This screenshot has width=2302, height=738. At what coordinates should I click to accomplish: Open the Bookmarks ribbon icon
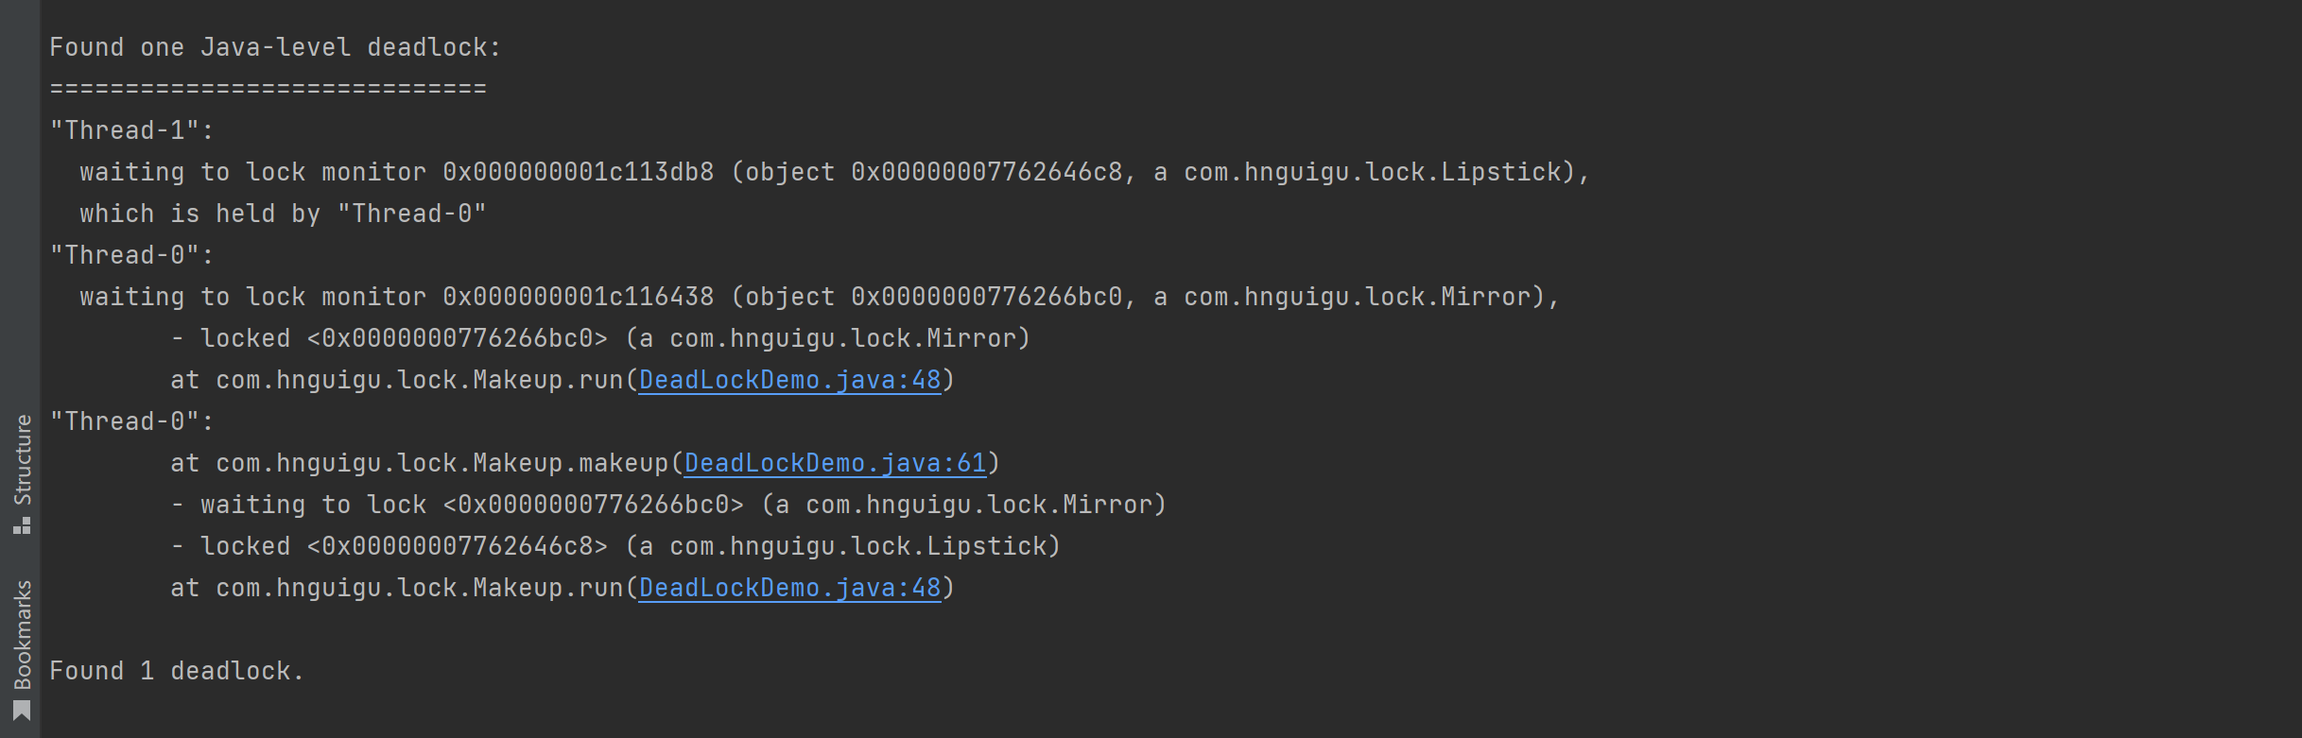tap(23, 711)
